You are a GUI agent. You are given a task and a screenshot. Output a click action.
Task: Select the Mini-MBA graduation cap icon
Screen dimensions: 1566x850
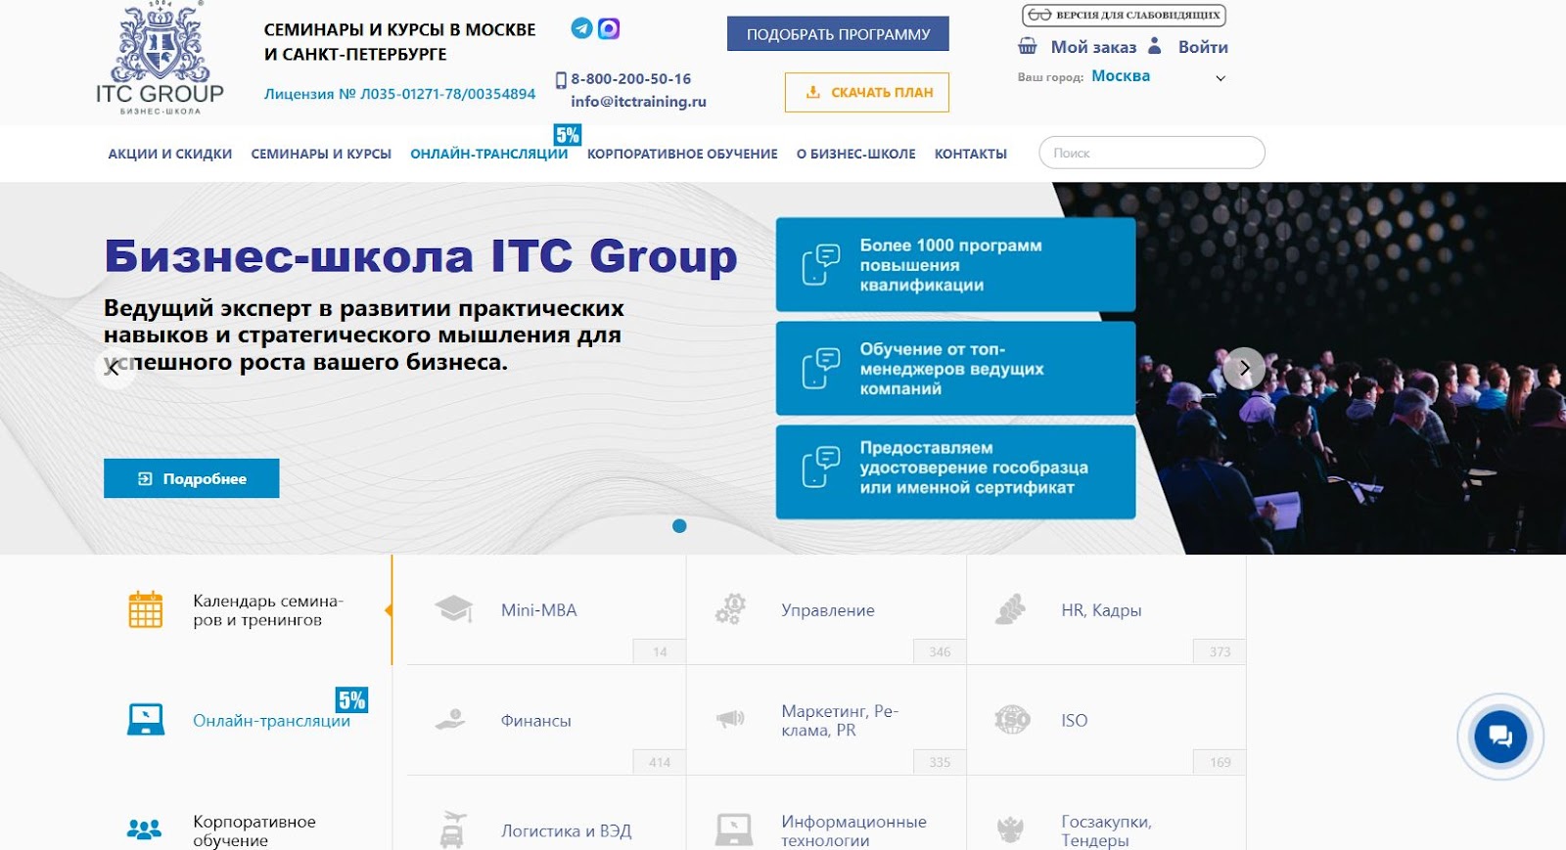(453, 609)
